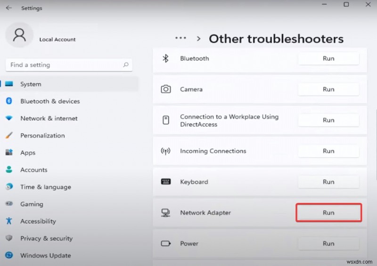377x266 pixels.
Task: Click the back arrow icon
Action: [8, 8]
